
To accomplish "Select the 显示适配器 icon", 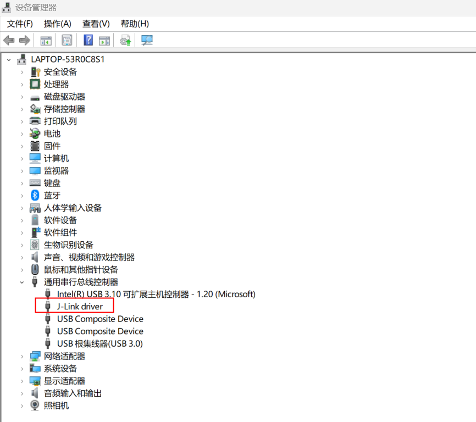I will coord(35,381).
